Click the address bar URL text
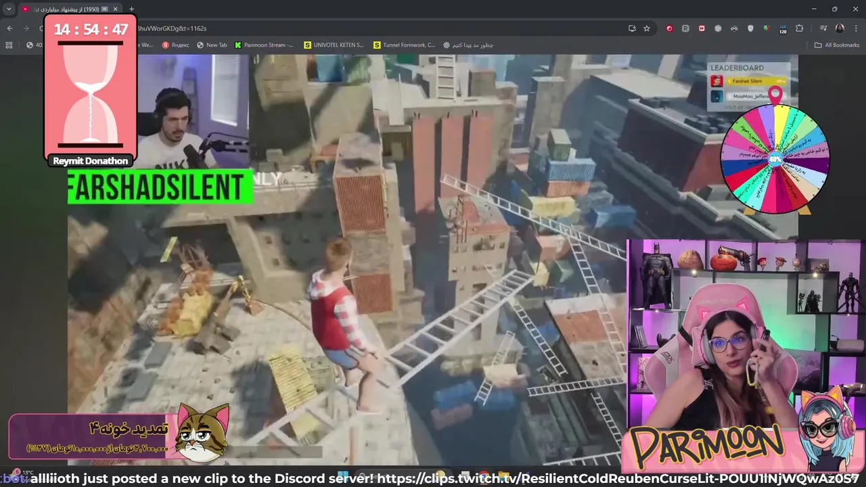Viewport: 866px width, 487px height. click(x=172, y=28)
